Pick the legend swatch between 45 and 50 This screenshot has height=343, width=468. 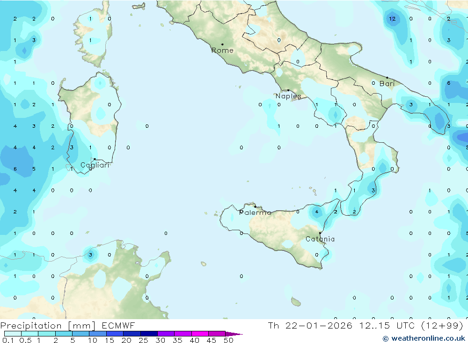tap(217, 334)
